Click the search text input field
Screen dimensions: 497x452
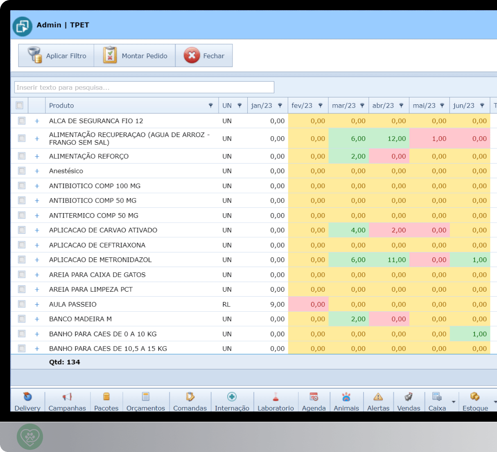point(144,88)
